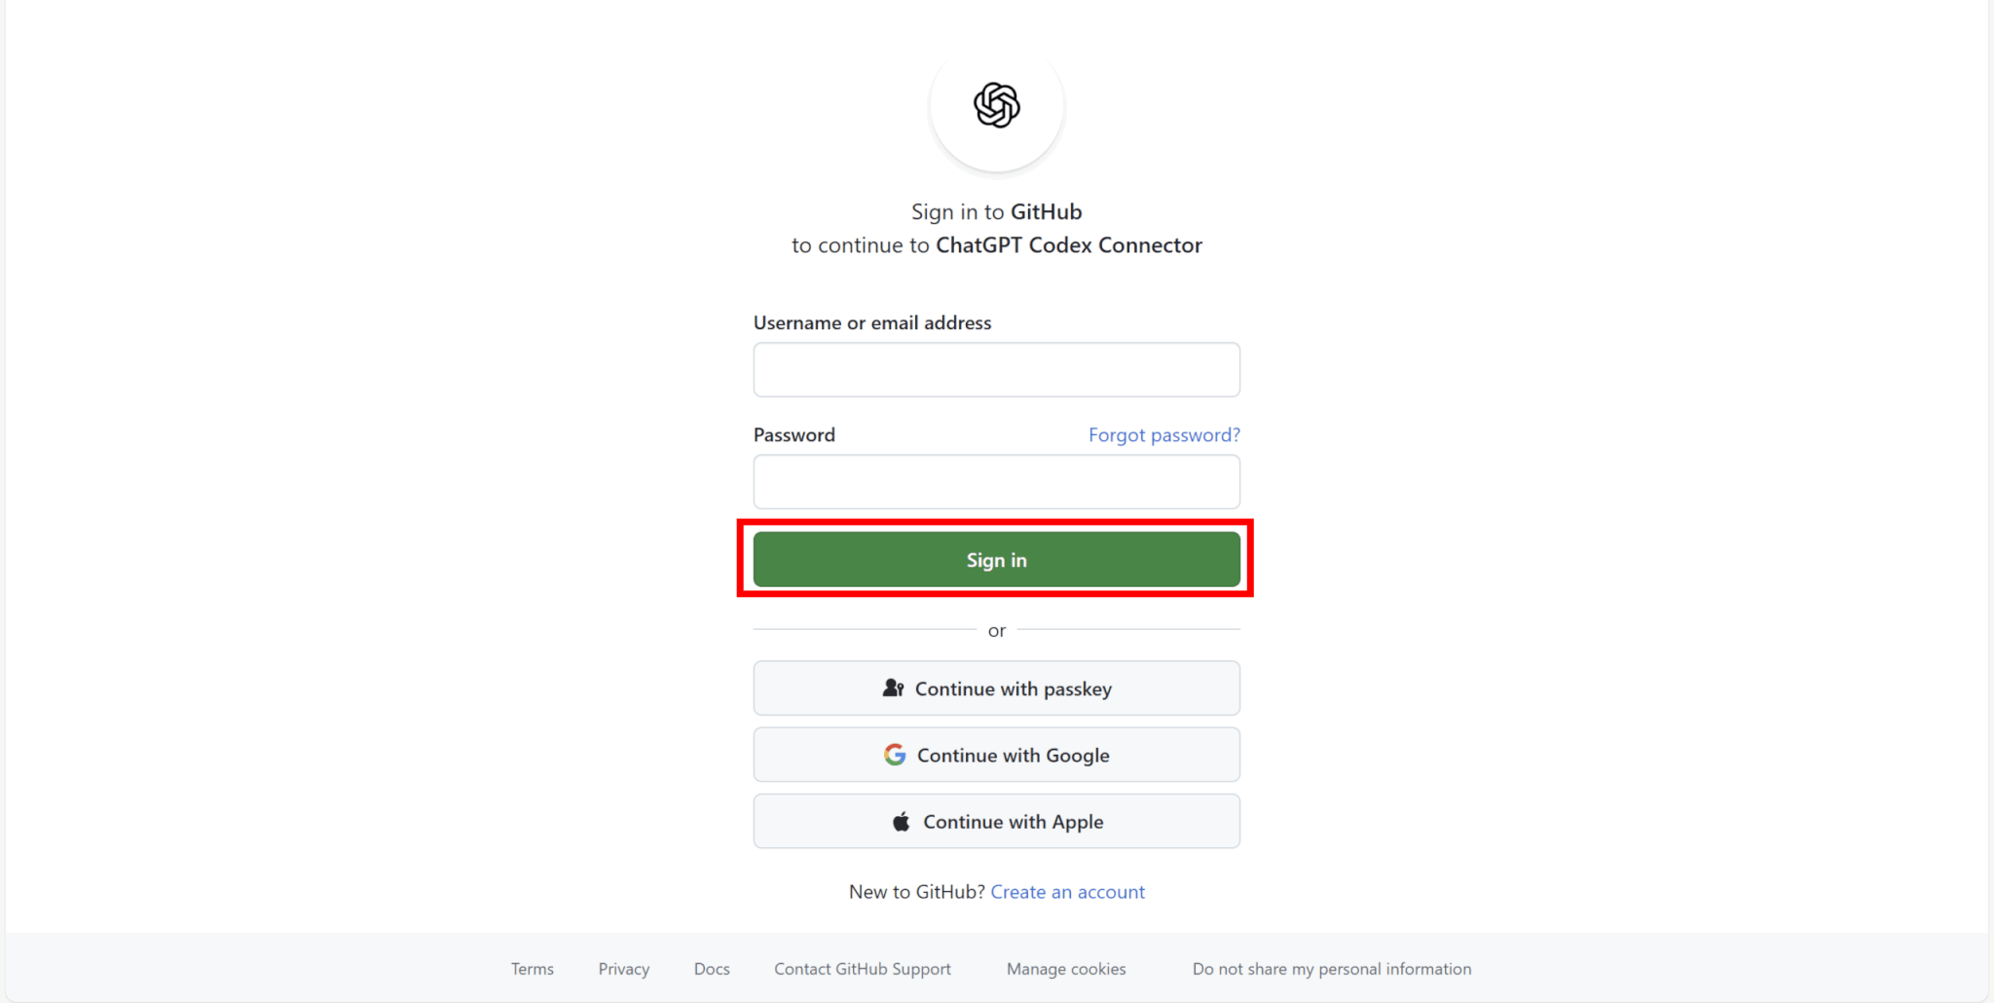Open the Forgot password? link

[1163, 435]
